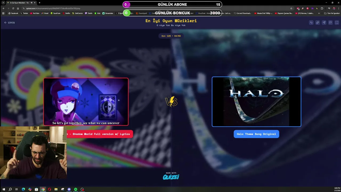Select the red Shadow World Full version button
Screen dimensions: 341x192
pyautogui.click(x=100, y=134)
